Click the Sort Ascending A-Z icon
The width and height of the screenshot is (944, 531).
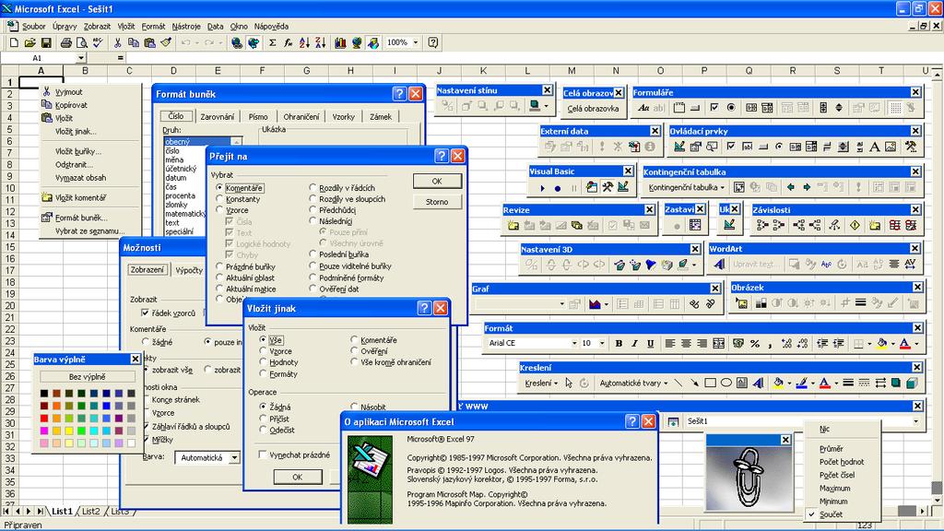click(304, 42)
